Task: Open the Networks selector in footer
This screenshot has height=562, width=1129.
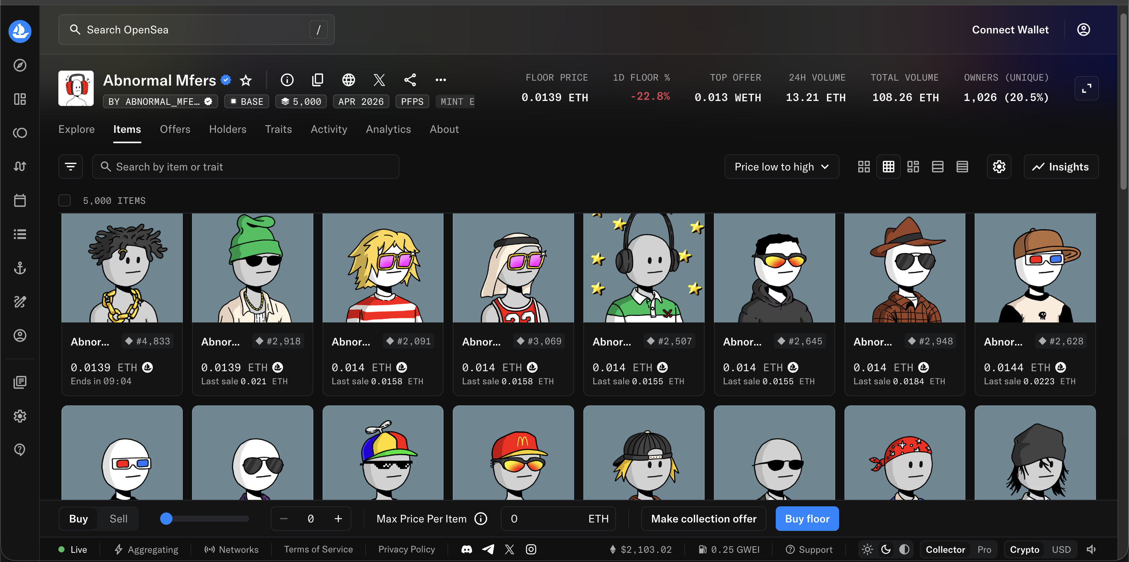Action: 232,549
